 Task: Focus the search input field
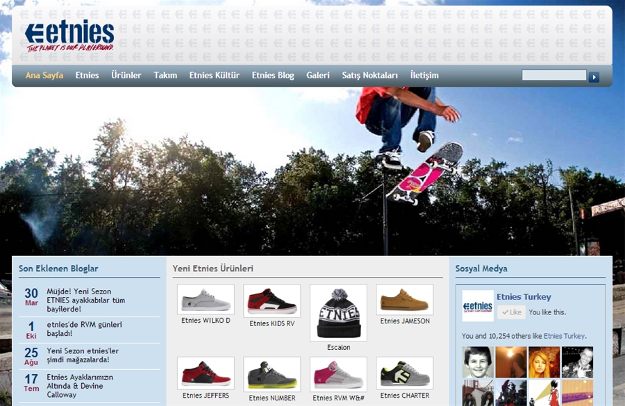(554, 75)
